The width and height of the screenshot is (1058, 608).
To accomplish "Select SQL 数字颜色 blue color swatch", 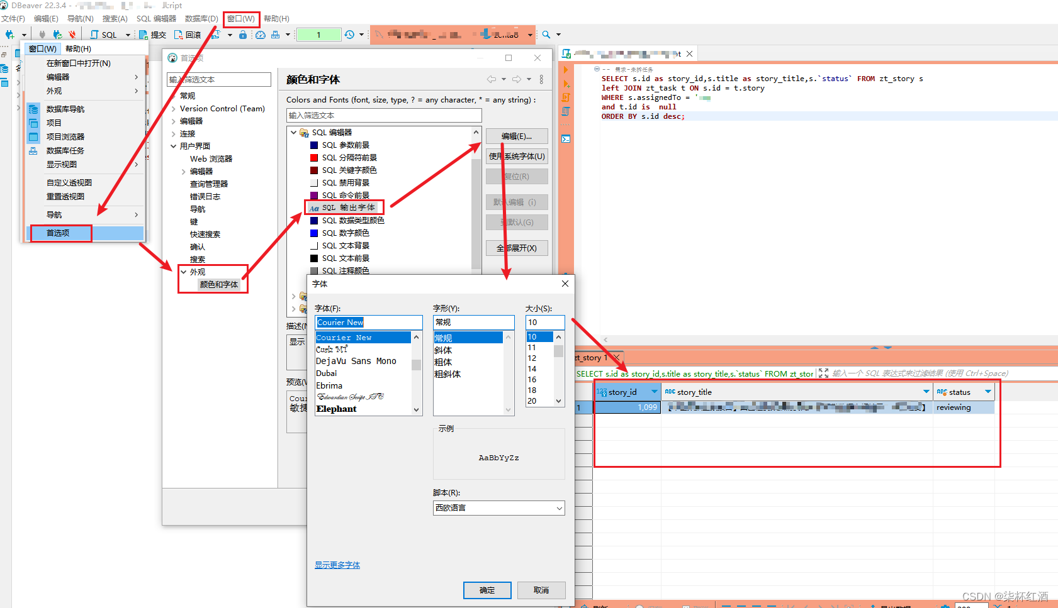I will 314,233.
